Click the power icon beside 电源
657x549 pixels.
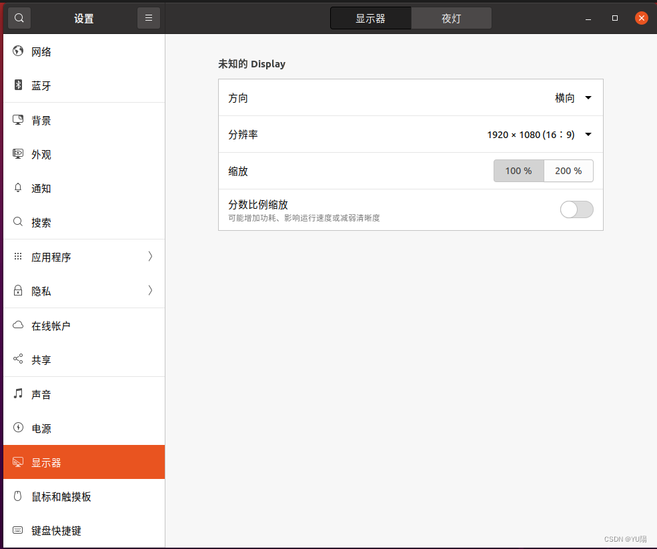[18, 428]
